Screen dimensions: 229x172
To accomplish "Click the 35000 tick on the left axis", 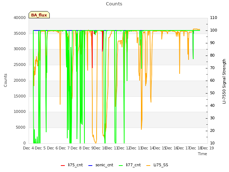I will (20, 33).
